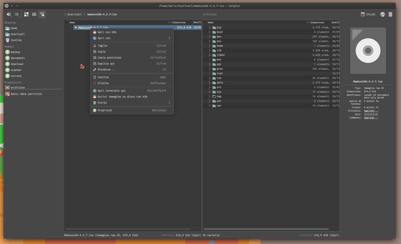
Task: Select the opt folder
Action: click(x=219, y=64)
